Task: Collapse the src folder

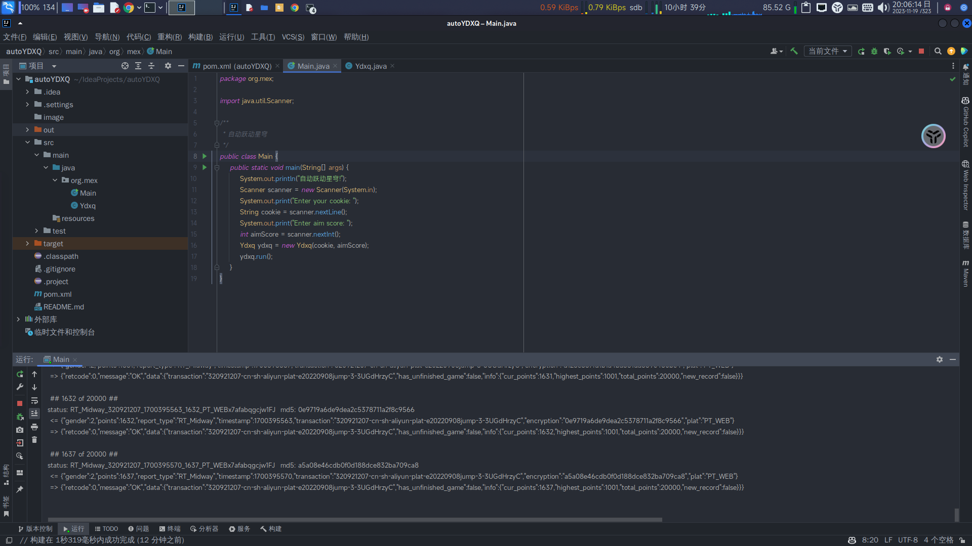Action: coord(27,142)
